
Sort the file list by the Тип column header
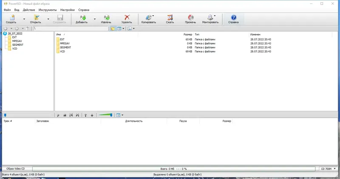click(197, 34)
